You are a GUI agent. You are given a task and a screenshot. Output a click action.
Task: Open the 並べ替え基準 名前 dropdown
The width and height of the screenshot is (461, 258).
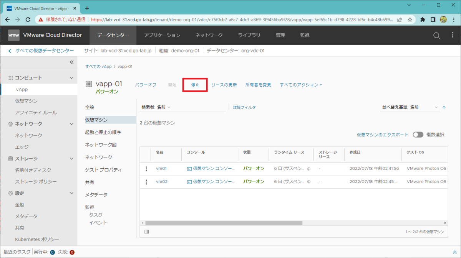coord(410,108)
